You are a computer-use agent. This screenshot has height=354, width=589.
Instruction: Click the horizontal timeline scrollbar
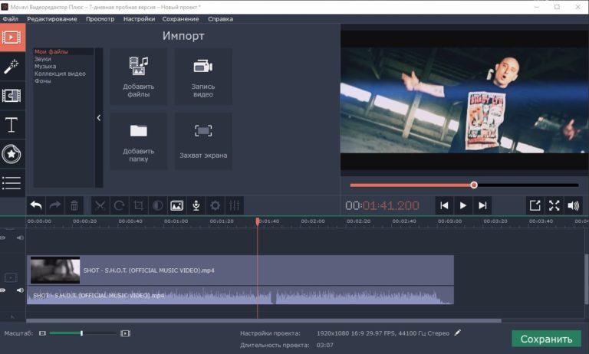(264, 320)
